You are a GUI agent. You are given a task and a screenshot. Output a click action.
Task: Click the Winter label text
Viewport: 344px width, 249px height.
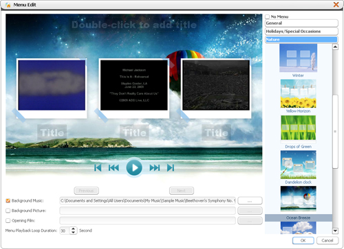point(298,75)
